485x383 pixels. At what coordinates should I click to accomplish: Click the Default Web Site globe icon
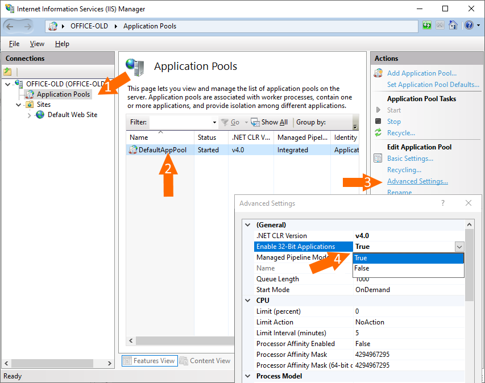pyautogui.click(x=40, y=115)
